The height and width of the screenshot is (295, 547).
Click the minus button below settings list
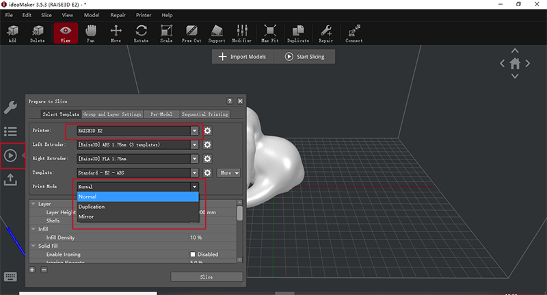[44, 270]
